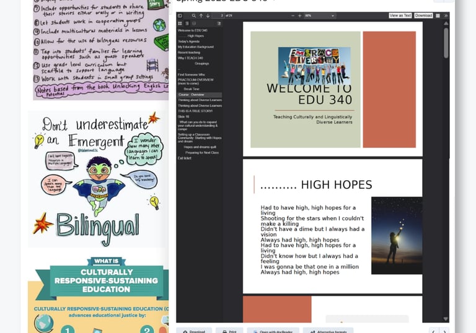Open outline item Exit ticket
The height and width of the screenshot is (333, 476).
pyautogui.click(x=185, y=158)
